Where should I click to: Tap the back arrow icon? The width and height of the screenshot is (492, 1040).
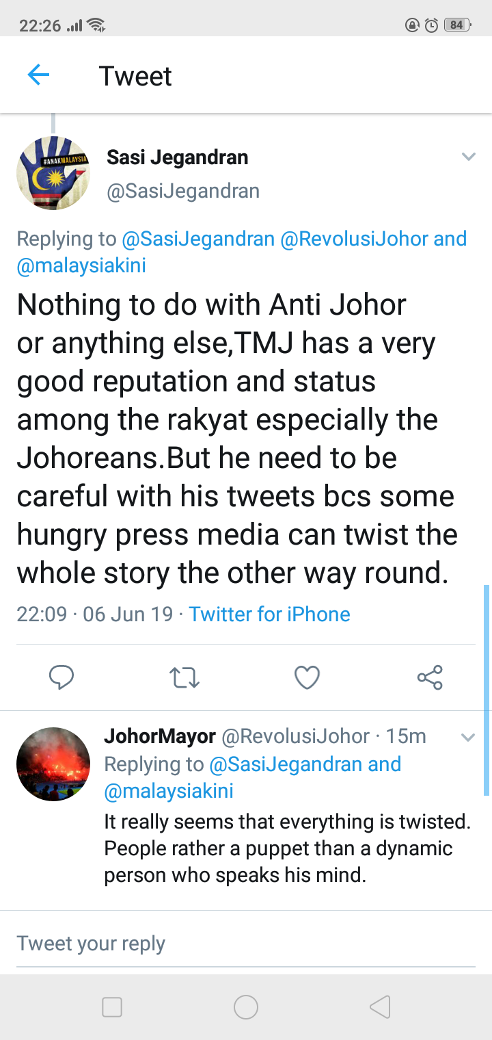tap(39, 75)
